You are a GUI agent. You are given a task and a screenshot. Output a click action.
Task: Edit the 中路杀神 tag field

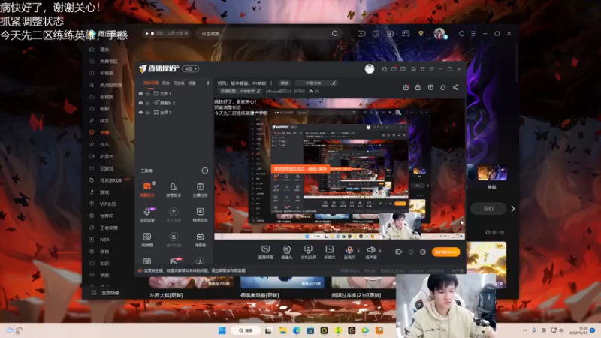[x=316, y=83]
